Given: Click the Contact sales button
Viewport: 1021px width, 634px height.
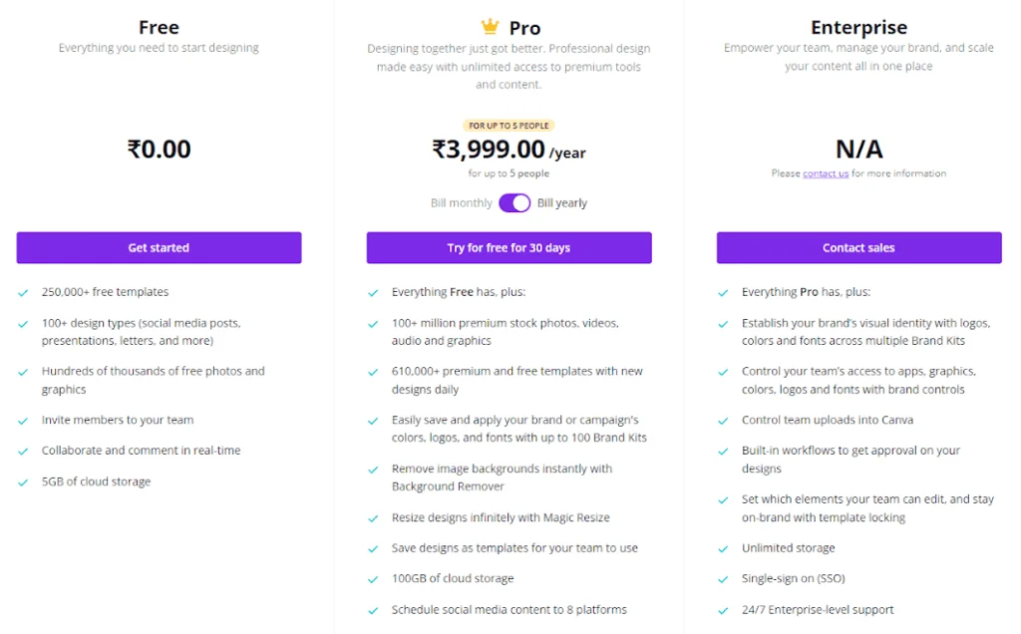Looking at the screenshot, I should coord(858,248).
